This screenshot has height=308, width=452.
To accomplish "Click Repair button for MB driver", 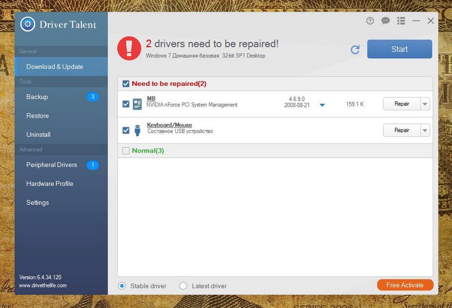I will (402, 104).
